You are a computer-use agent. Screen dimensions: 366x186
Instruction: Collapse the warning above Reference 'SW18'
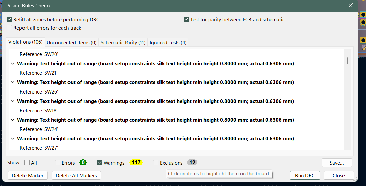pyautogui.click(x=13, y=101)
